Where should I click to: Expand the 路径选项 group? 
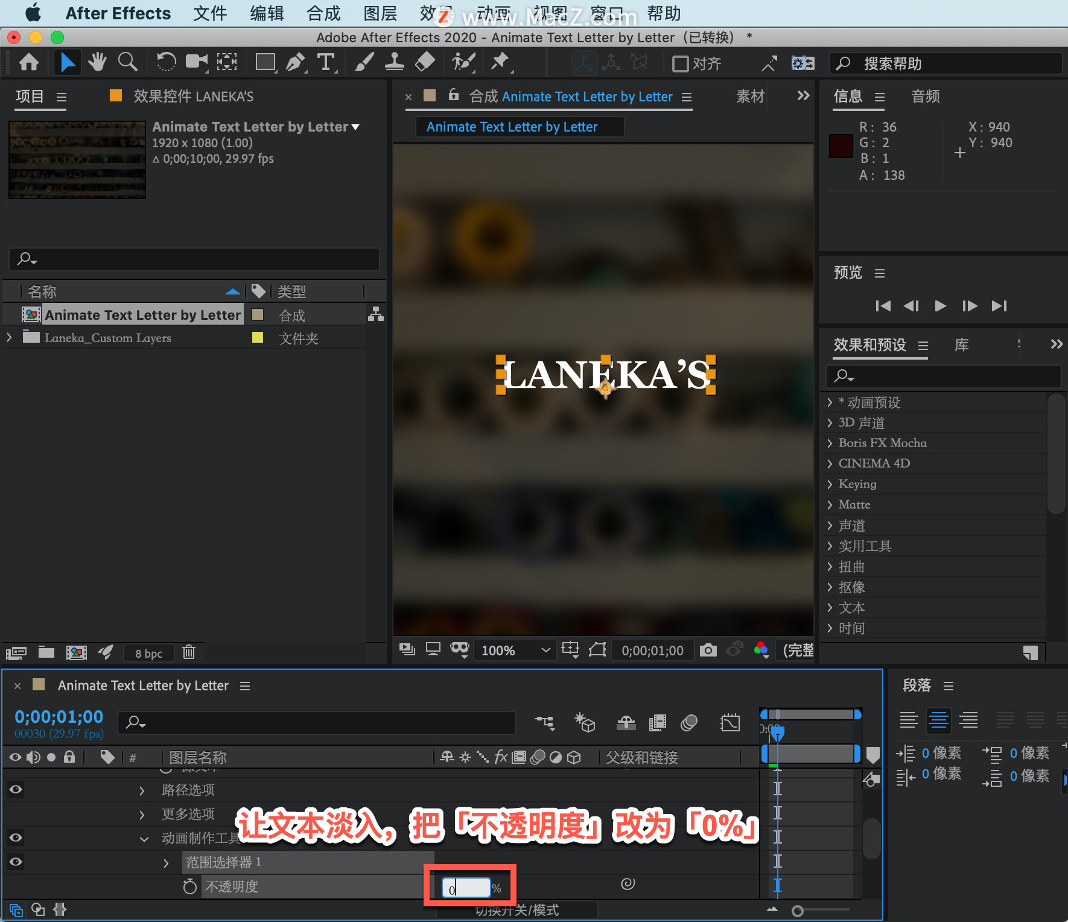tap(142, 790)
